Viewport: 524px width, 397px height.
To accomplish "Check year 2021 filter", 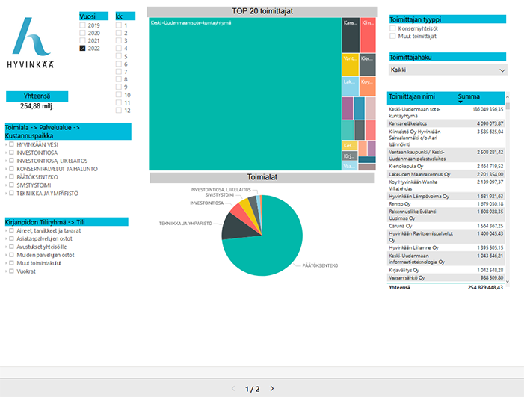I will 82,40.
